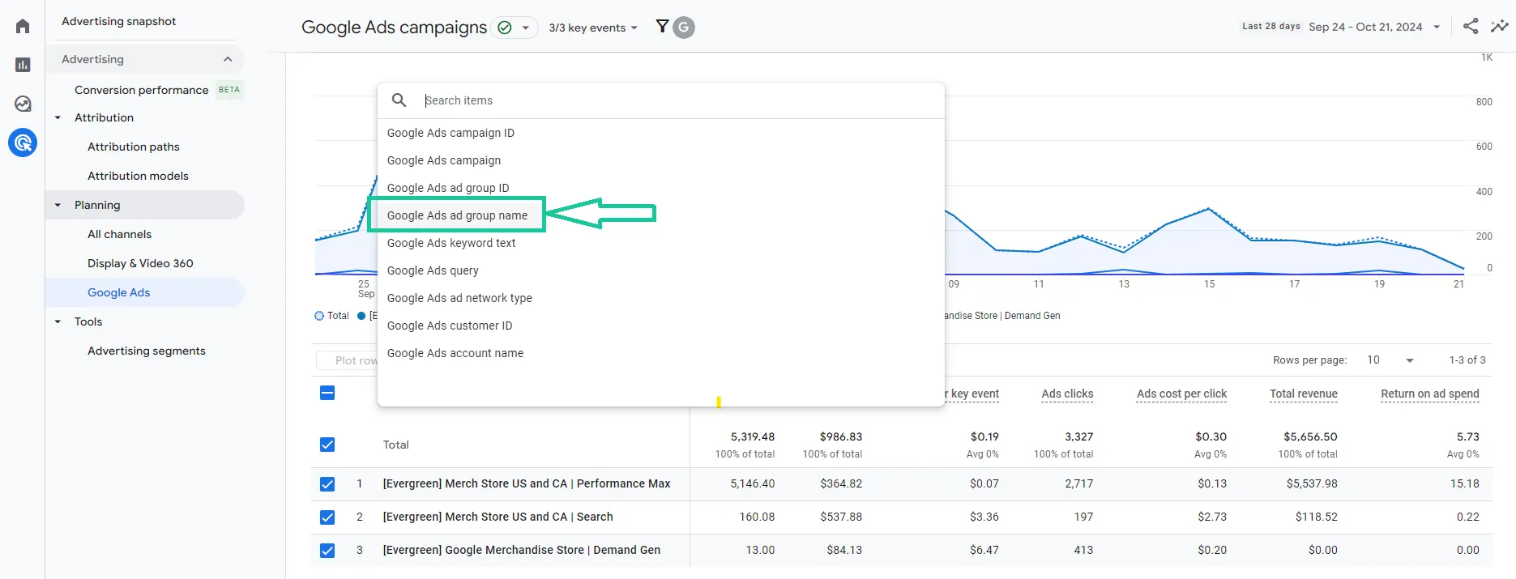
Task: Select Google Ads keyword text
Action: [451, 243]
